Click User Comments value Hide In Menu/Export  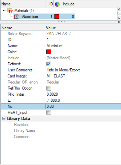[x=63, y=70]
